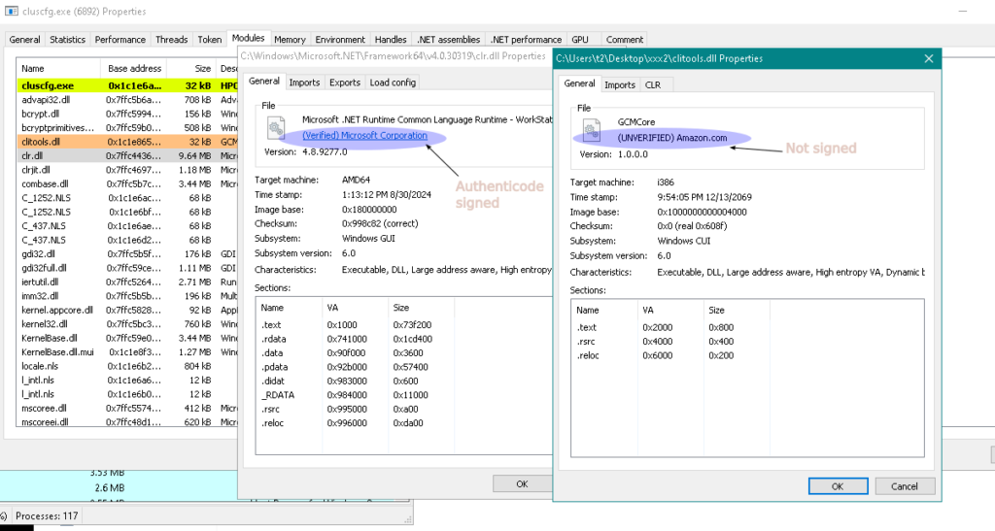The image size is (995, 531).
Task: Show the Statistics tab
Action: tap(67, 40)
